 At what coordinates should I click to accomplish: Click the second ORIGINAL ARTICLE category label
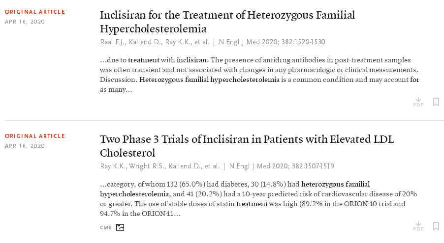coord(35,136)
